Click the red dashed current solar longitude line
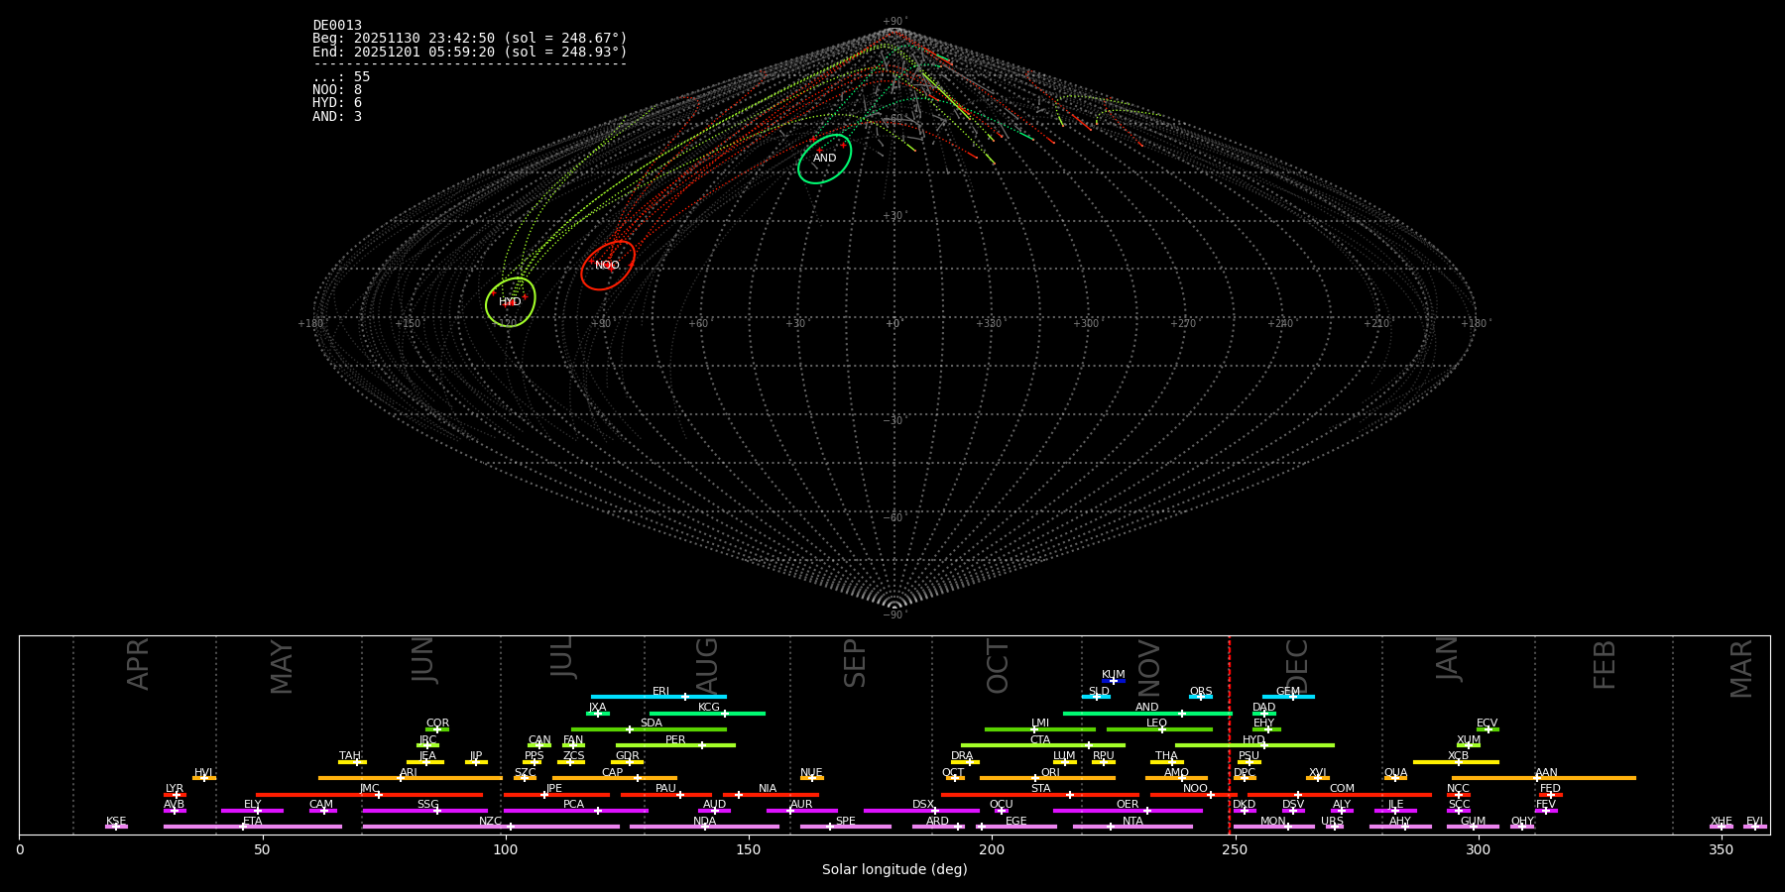1785x892 pixels. (x=1229, y=733)
